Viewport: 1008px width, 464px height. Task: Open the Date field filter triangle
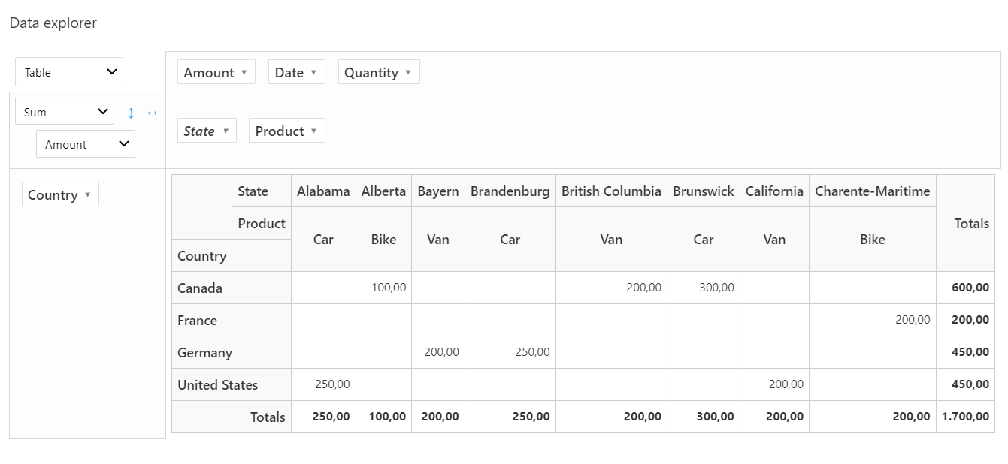[x=313, y=73]
